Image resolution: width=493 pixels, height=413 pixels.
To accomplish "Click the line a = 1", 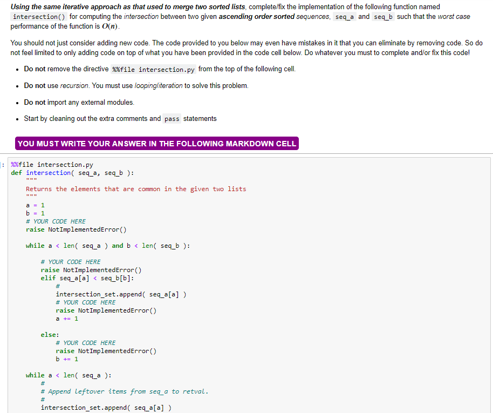I will (35, 205).
